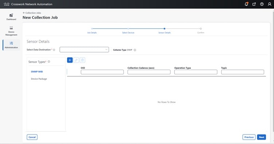This screenshot has width=274, height=144.
Task: Click info icon beside Collector Type SNMP
Action: [x=135, y=50]
